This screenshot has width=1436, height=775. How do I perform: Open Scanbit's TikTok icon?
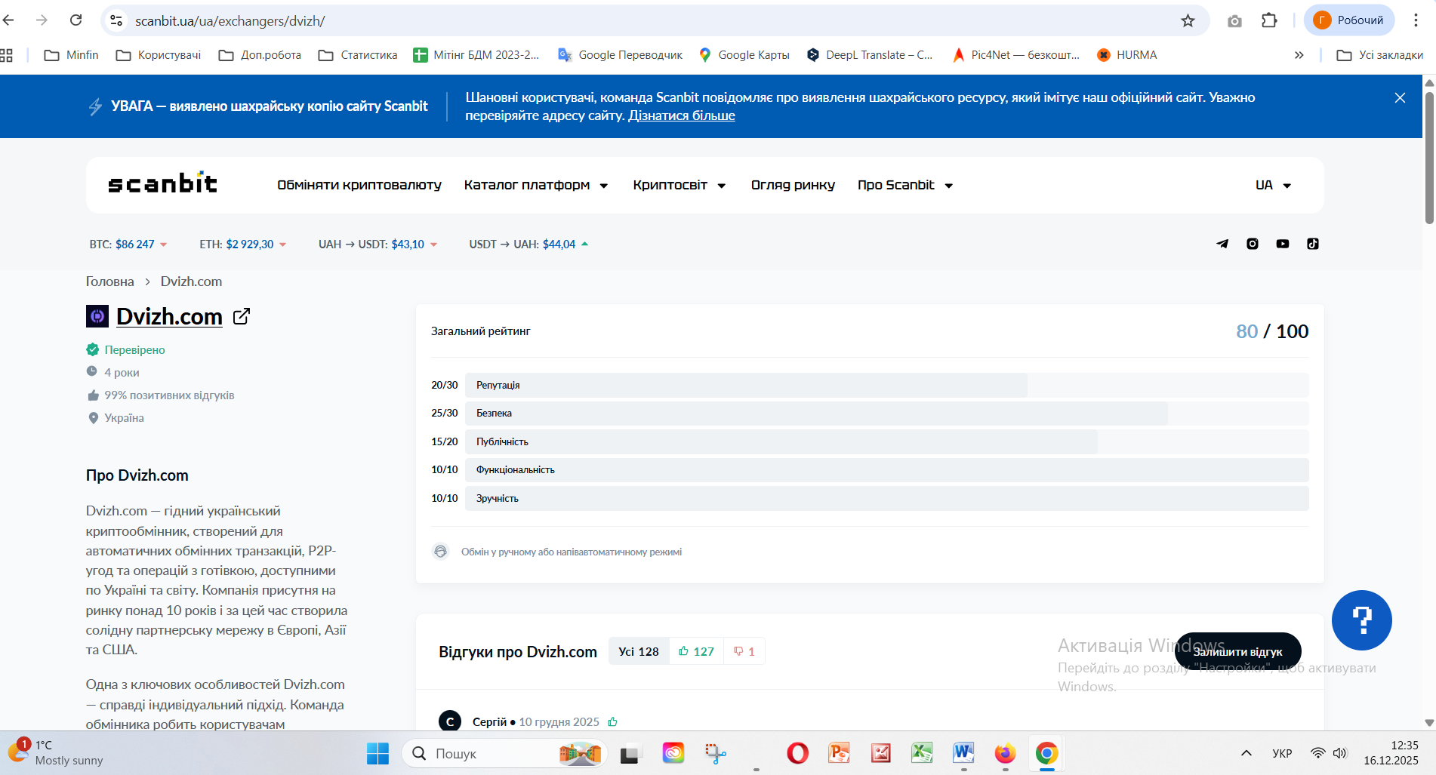(1313, 244)
